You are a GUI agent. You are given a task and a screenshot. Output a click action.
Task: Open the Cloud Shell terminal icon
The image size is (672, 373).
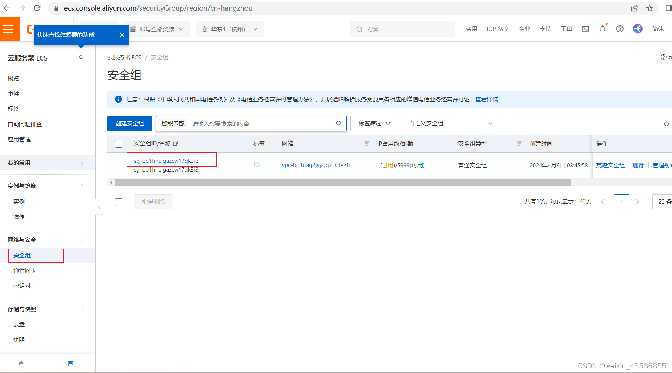pyautogui.click(x=585, y=29)
